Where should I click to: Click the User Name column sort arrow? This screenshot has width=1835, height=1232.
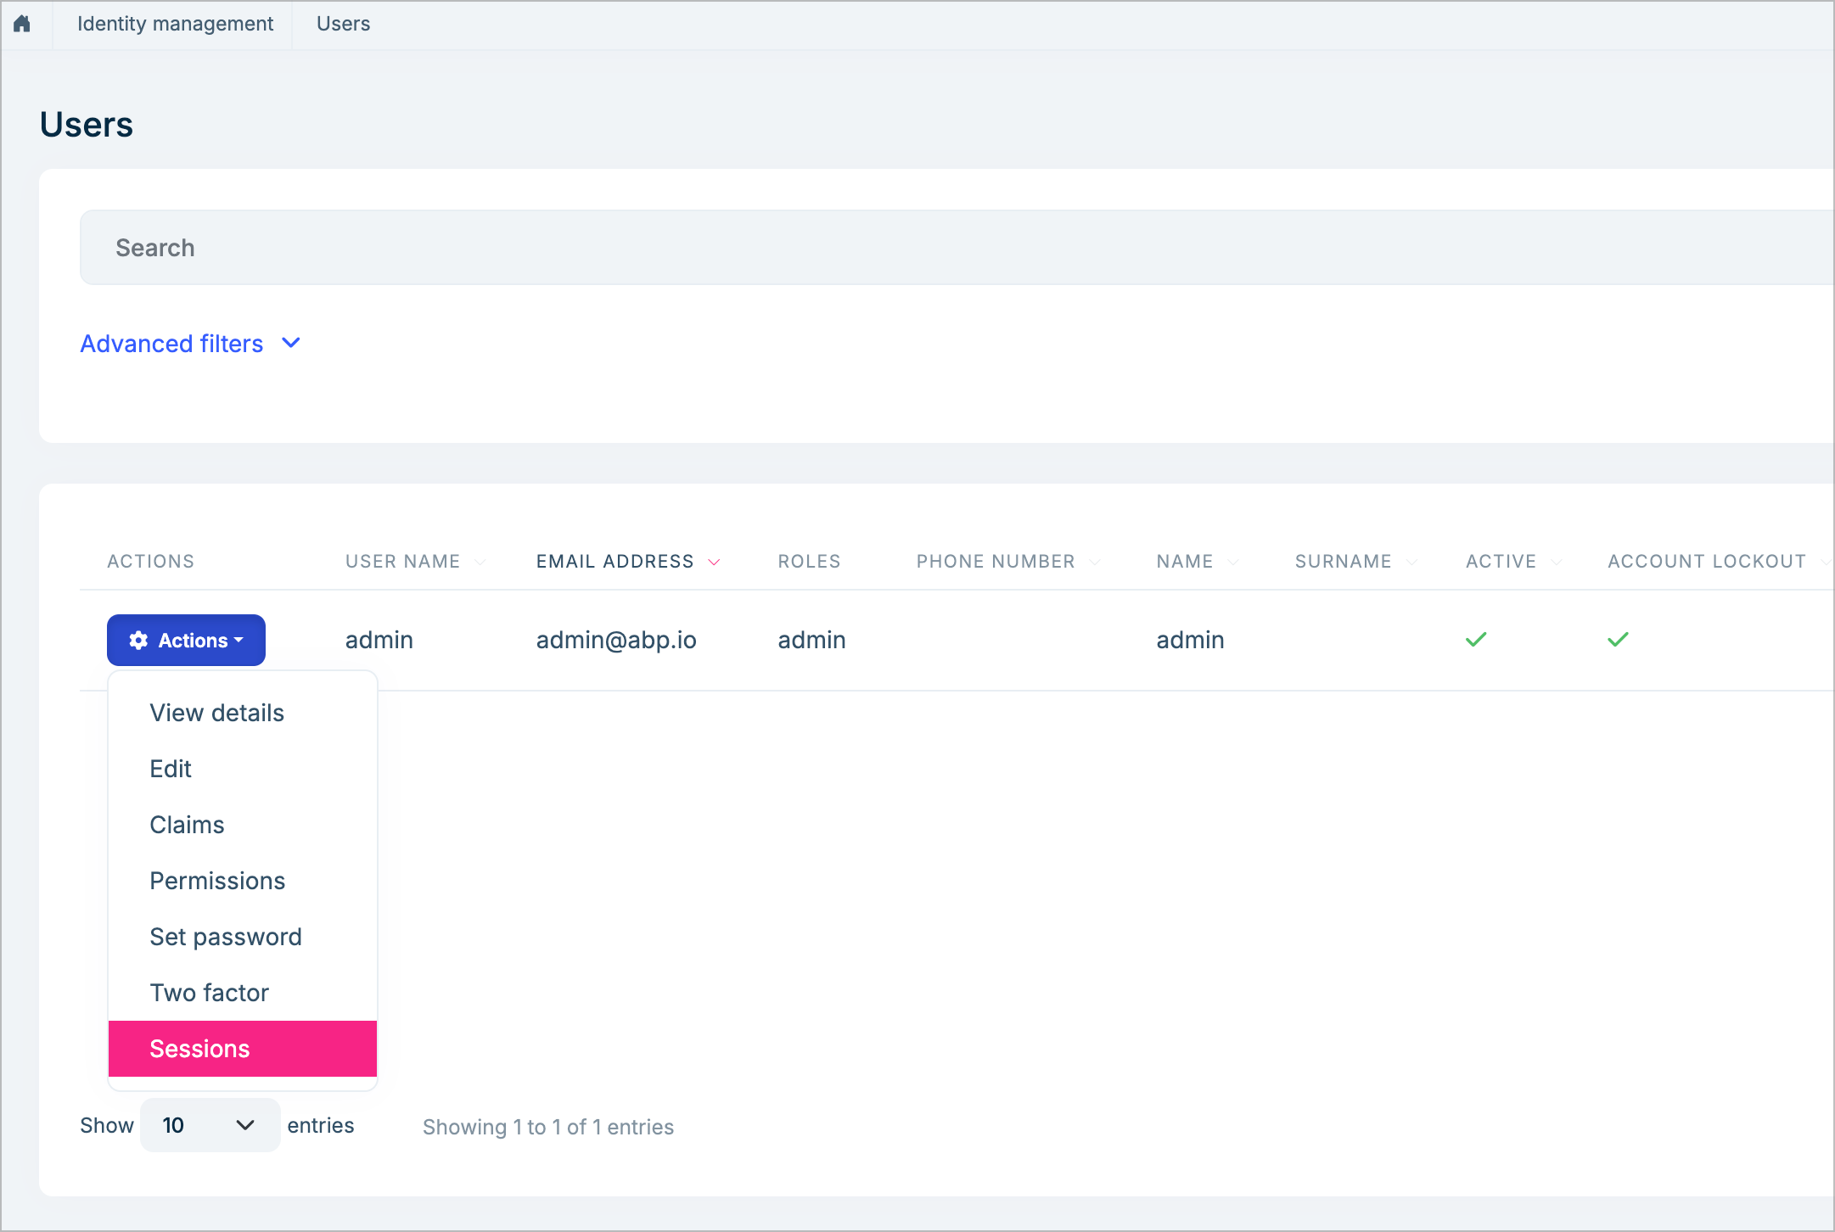480,561
